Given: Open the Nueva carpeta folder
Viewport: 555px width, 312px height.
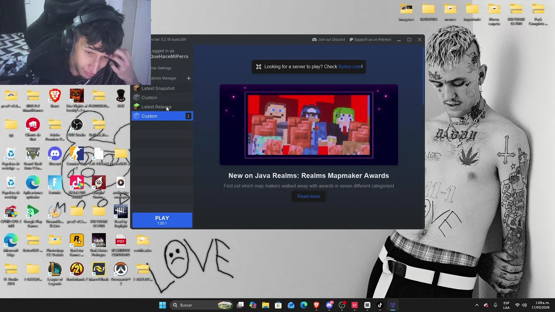Looking at the screenshot, I should [x=494, y=14].
